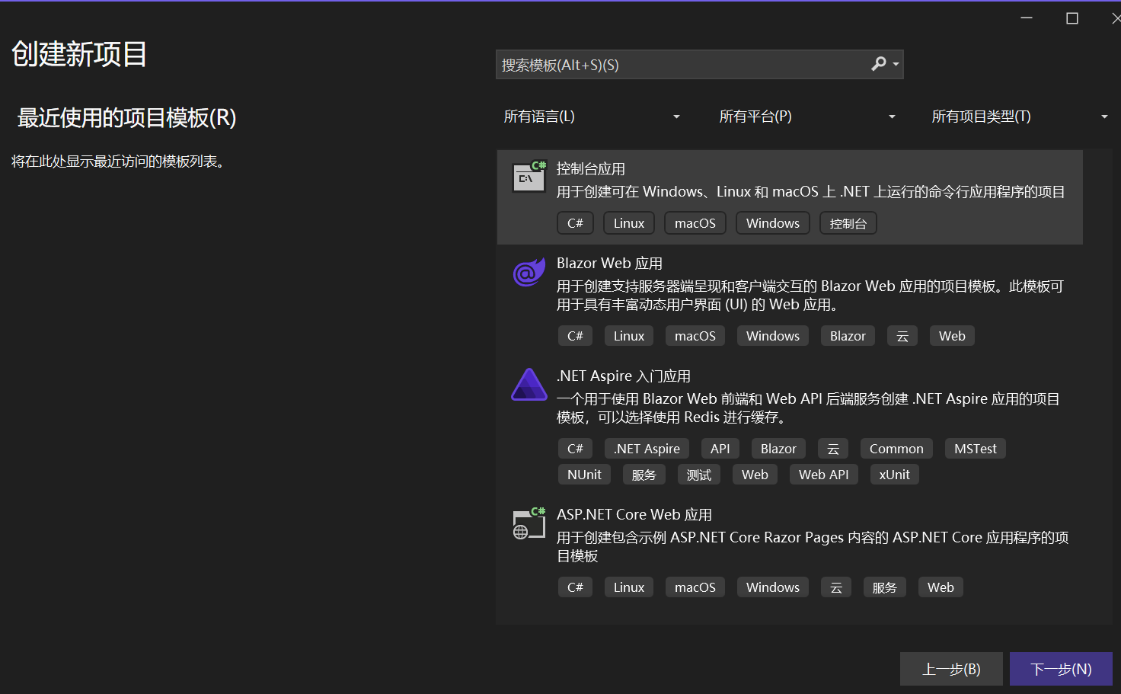Click the Windows tag on Blazor Web App
This screenshot has width=1121, height=694.
click(773, 336)
